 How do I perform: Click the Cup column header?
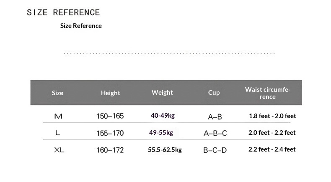coord(214,92)
